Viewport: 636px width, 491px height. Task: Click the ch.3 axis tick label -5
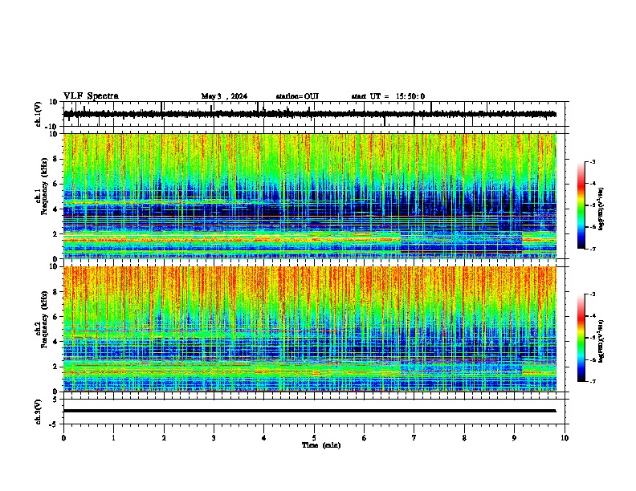pos(54,424)
